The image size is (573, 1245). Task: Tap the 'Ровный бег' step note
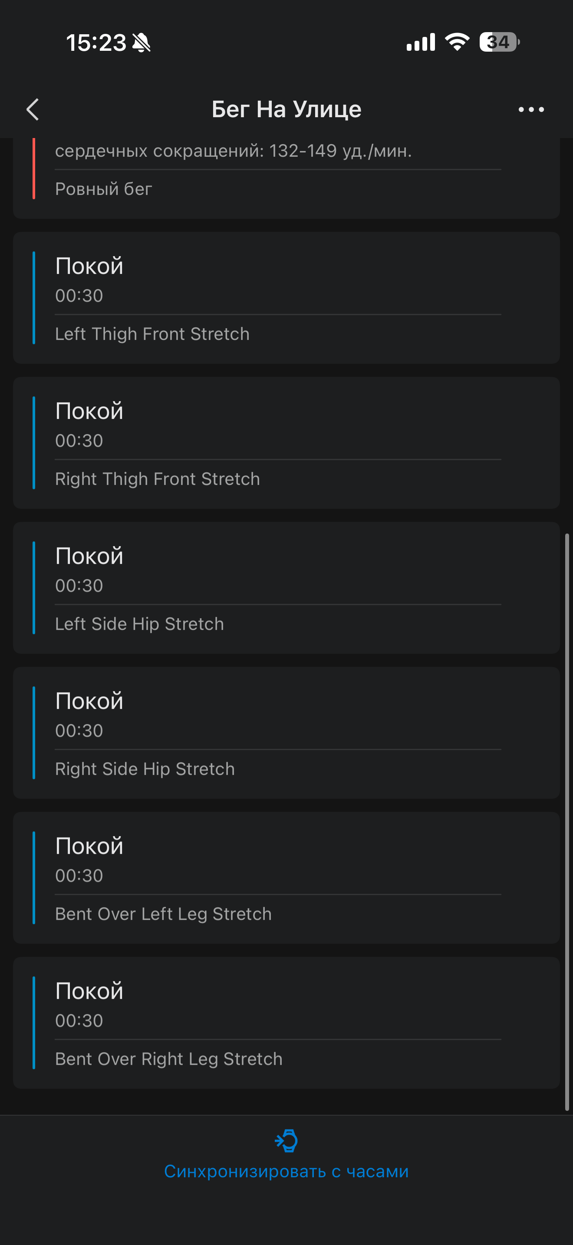pos(103,189)
